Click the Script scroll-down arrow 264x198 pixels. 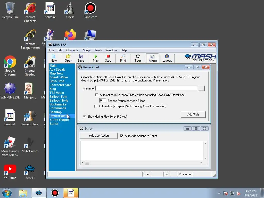(x=205, y=158)
